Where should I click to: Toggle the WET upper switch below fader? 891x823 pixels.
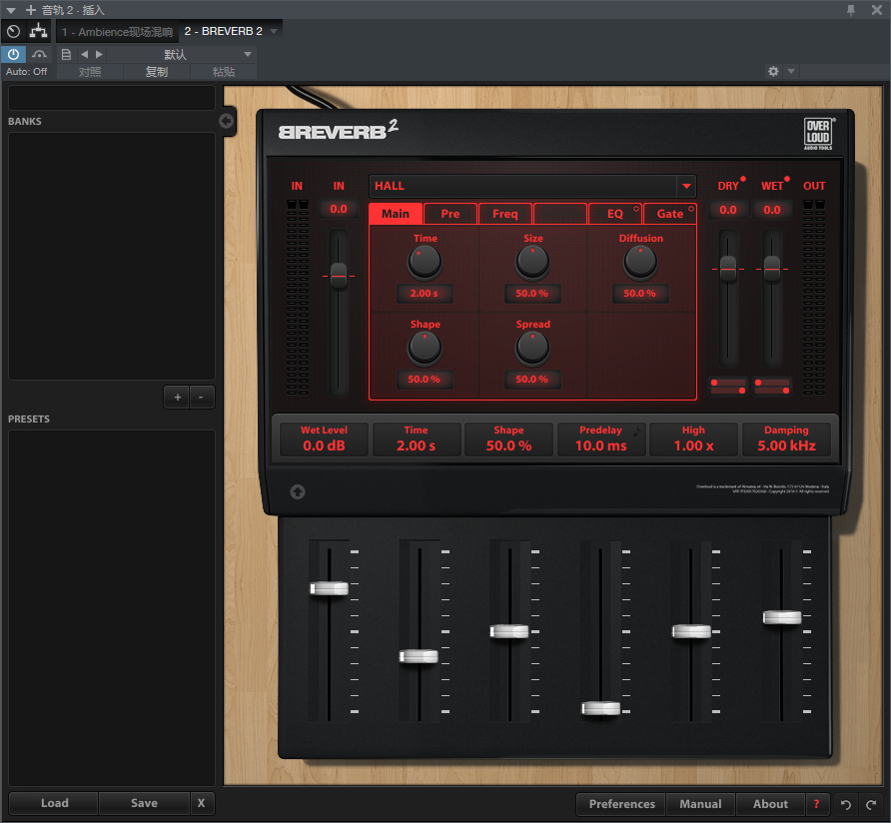[772, 383]
